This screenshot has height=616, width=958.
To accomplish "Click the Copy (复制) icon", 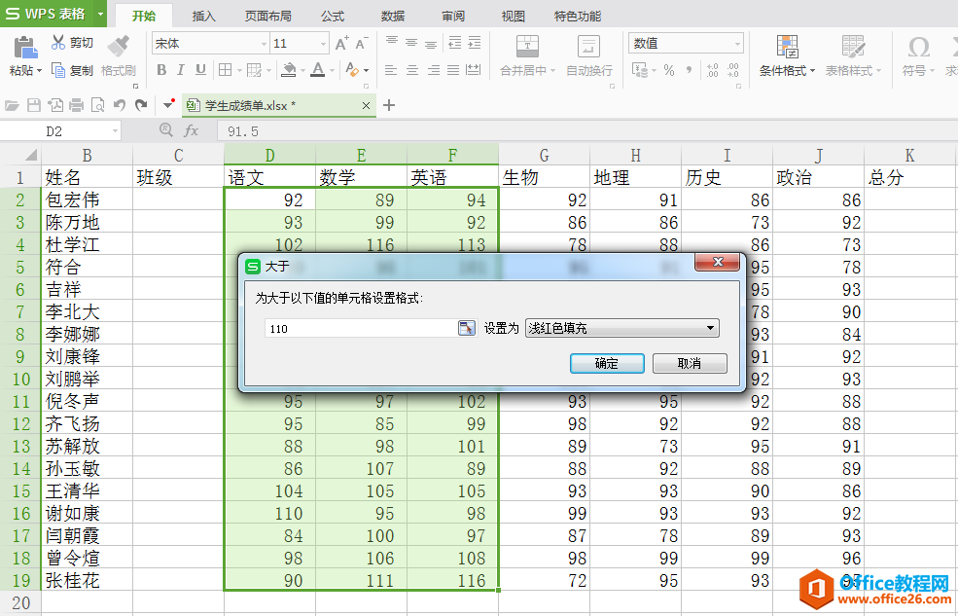I will point(58,70).
